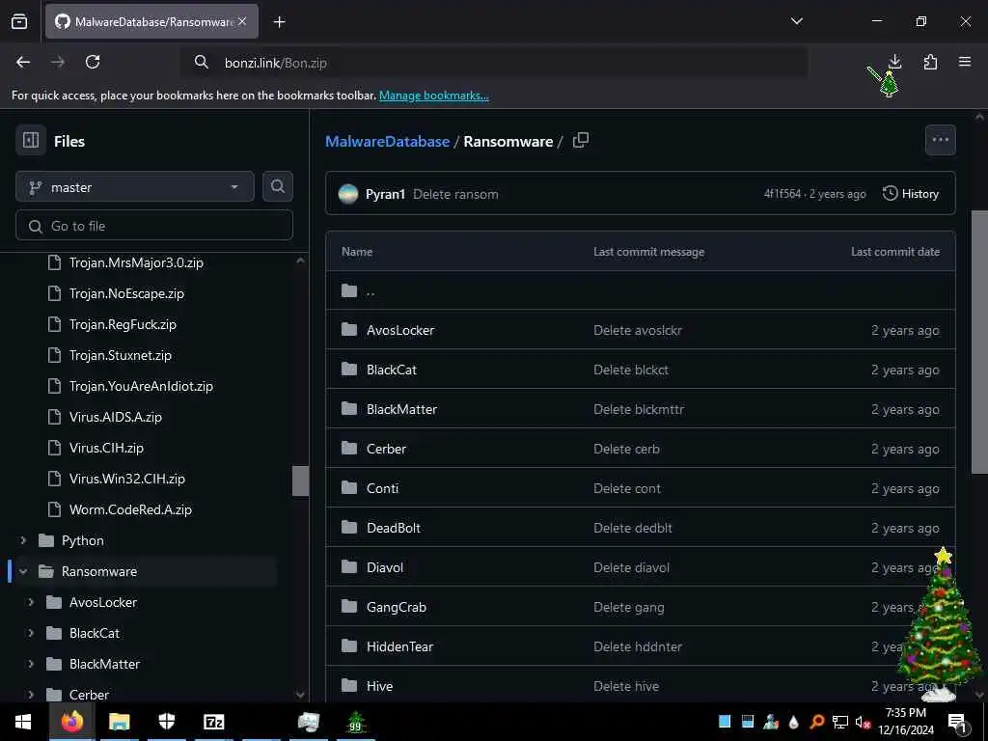
Task: Open the notification center icon
Action: click(957, 723)
